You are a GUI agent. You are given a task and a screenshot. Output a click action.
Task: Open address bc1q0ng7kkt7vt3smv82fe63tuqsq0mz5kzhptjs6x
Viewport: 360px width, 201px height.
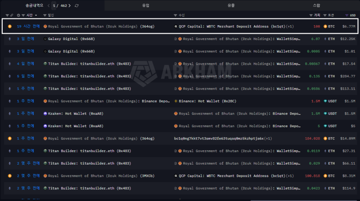click(219, 138)
